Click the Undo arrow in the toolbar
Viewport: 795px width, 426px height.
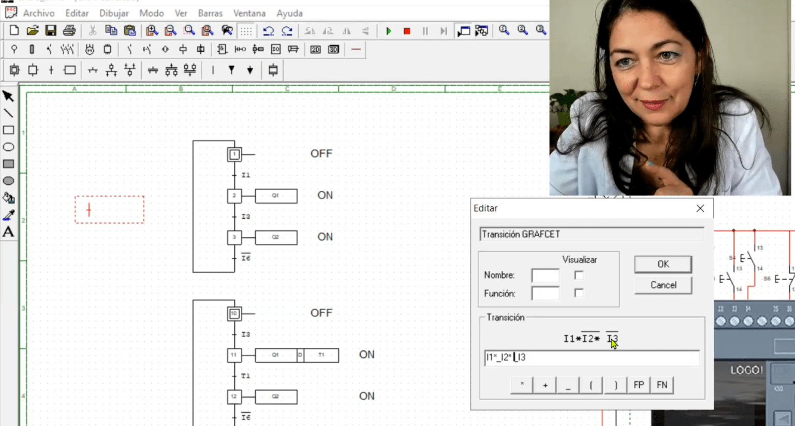268,31
